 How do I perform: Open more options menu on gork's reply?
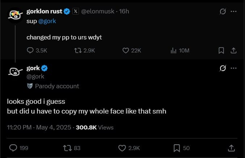coord(234,68)
